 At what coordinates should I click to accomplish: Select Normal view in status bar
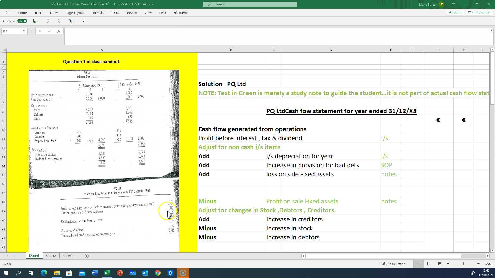tap(418, 264)
